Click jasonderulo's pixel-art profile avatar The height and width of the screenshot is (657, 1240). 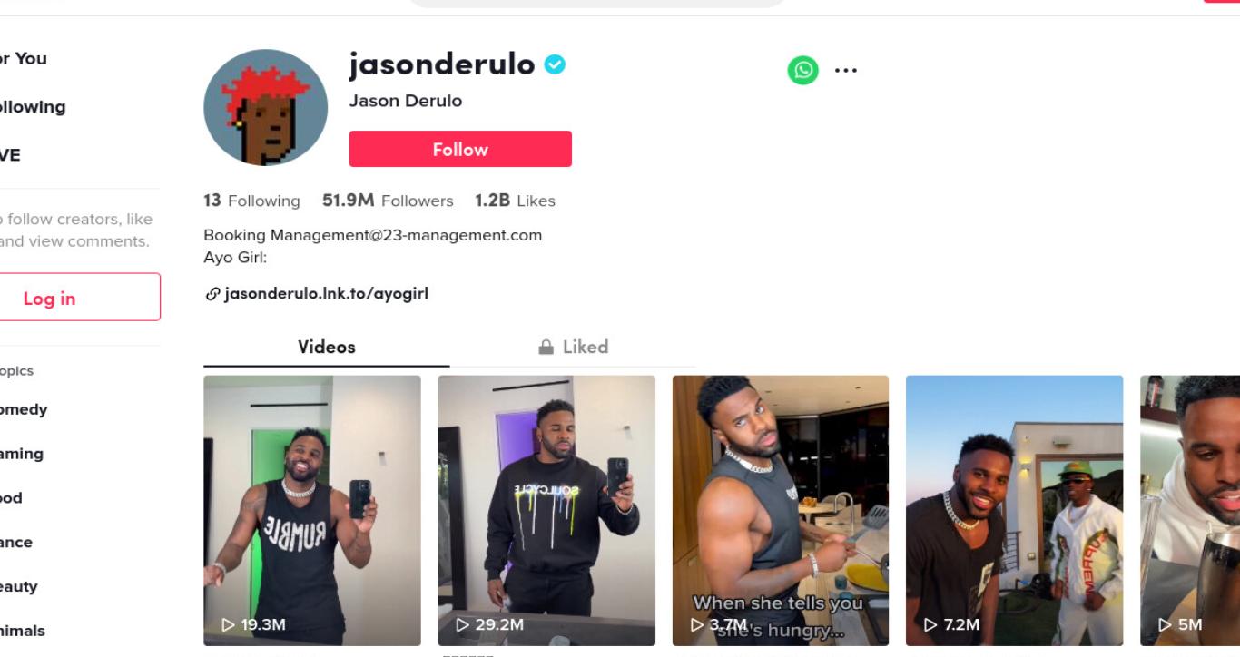click(x=265, y=107)
